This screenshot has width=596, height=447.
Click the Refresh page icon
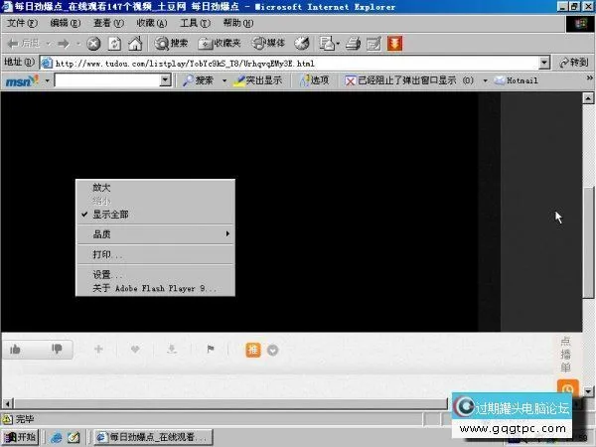click(113, 43)
